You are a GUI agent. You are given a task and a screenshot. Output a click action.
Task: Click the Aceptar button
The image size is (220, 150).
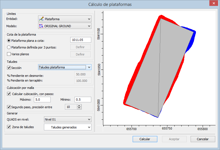174,139
